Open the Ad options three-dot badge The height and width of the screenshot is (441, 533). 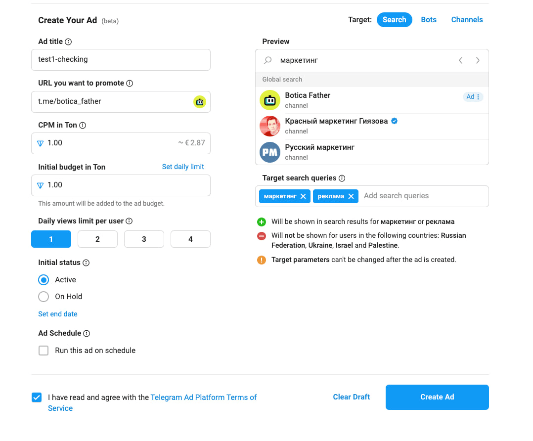[473, 97]
